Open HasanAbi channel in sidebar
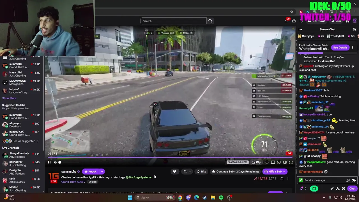Screen dimensions: 359x202 [21, 74]
